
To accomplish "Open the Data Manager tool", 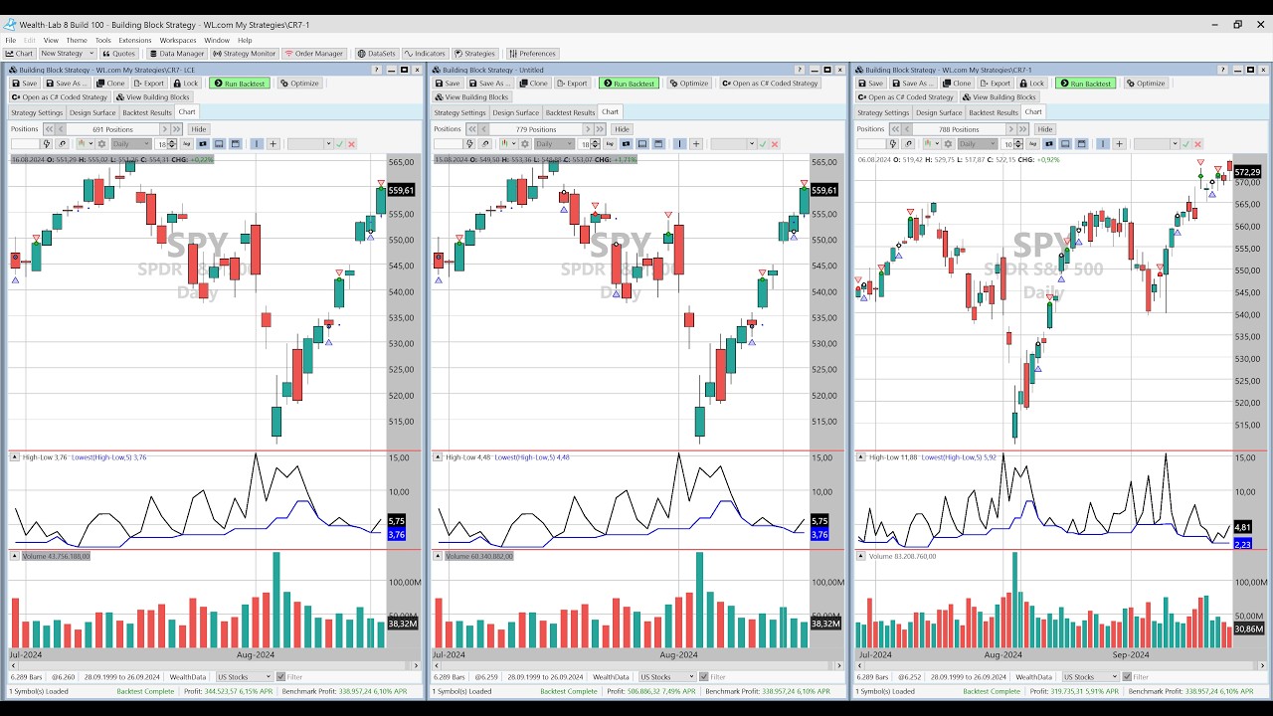I will point(177,54).
